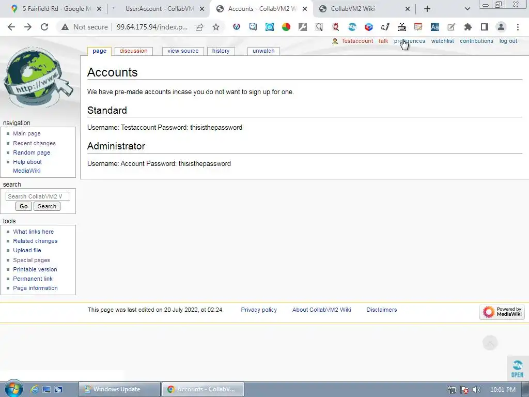Viewport: 529px width, 397px height.
Task: Click the unwatch tab
Action: [263, 51]
